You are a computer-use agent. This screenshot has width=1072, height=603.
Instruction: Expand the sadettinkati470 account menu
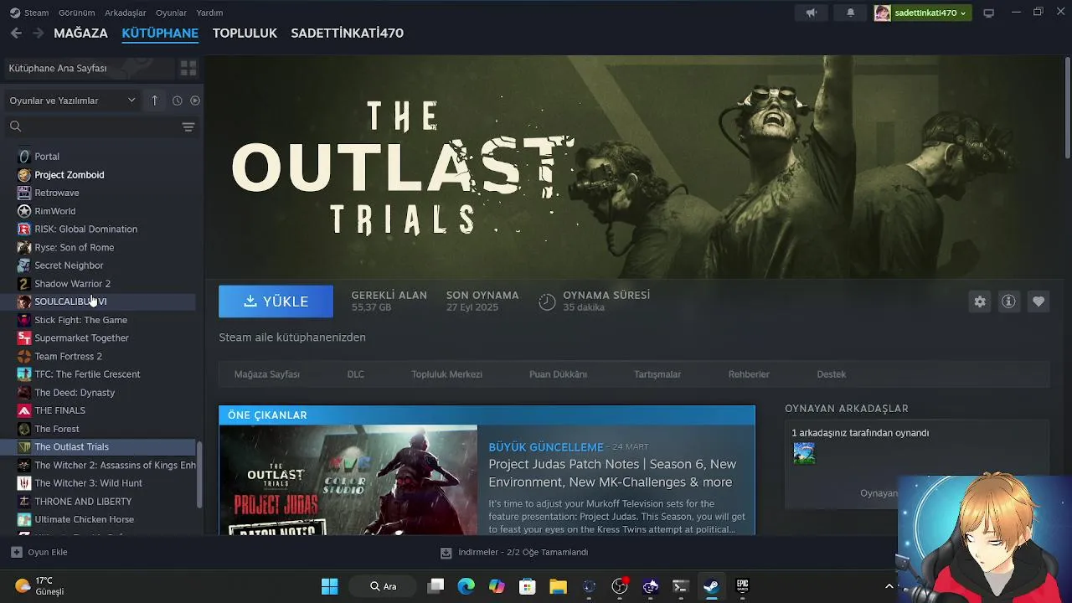(x=930, y=13)
